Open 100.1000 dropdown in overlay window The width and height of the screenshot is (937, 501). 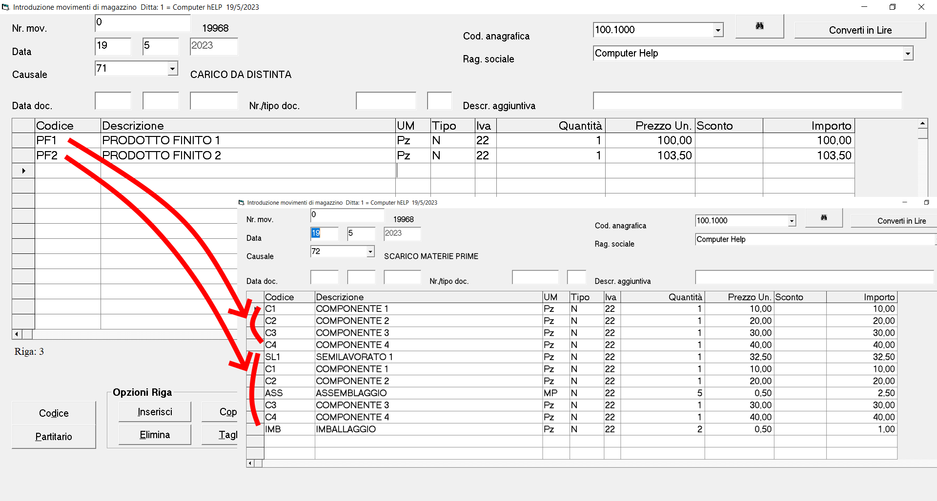tap(792, 221)
